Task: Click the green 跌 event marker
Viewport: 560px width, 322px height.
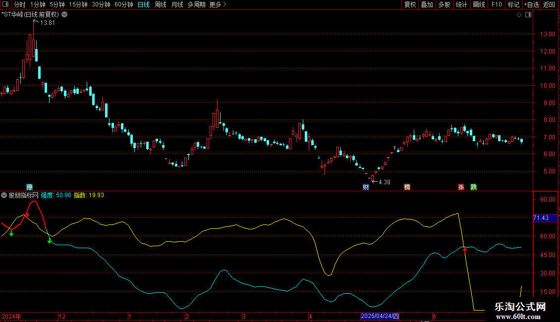Action: tap(474, 187)
